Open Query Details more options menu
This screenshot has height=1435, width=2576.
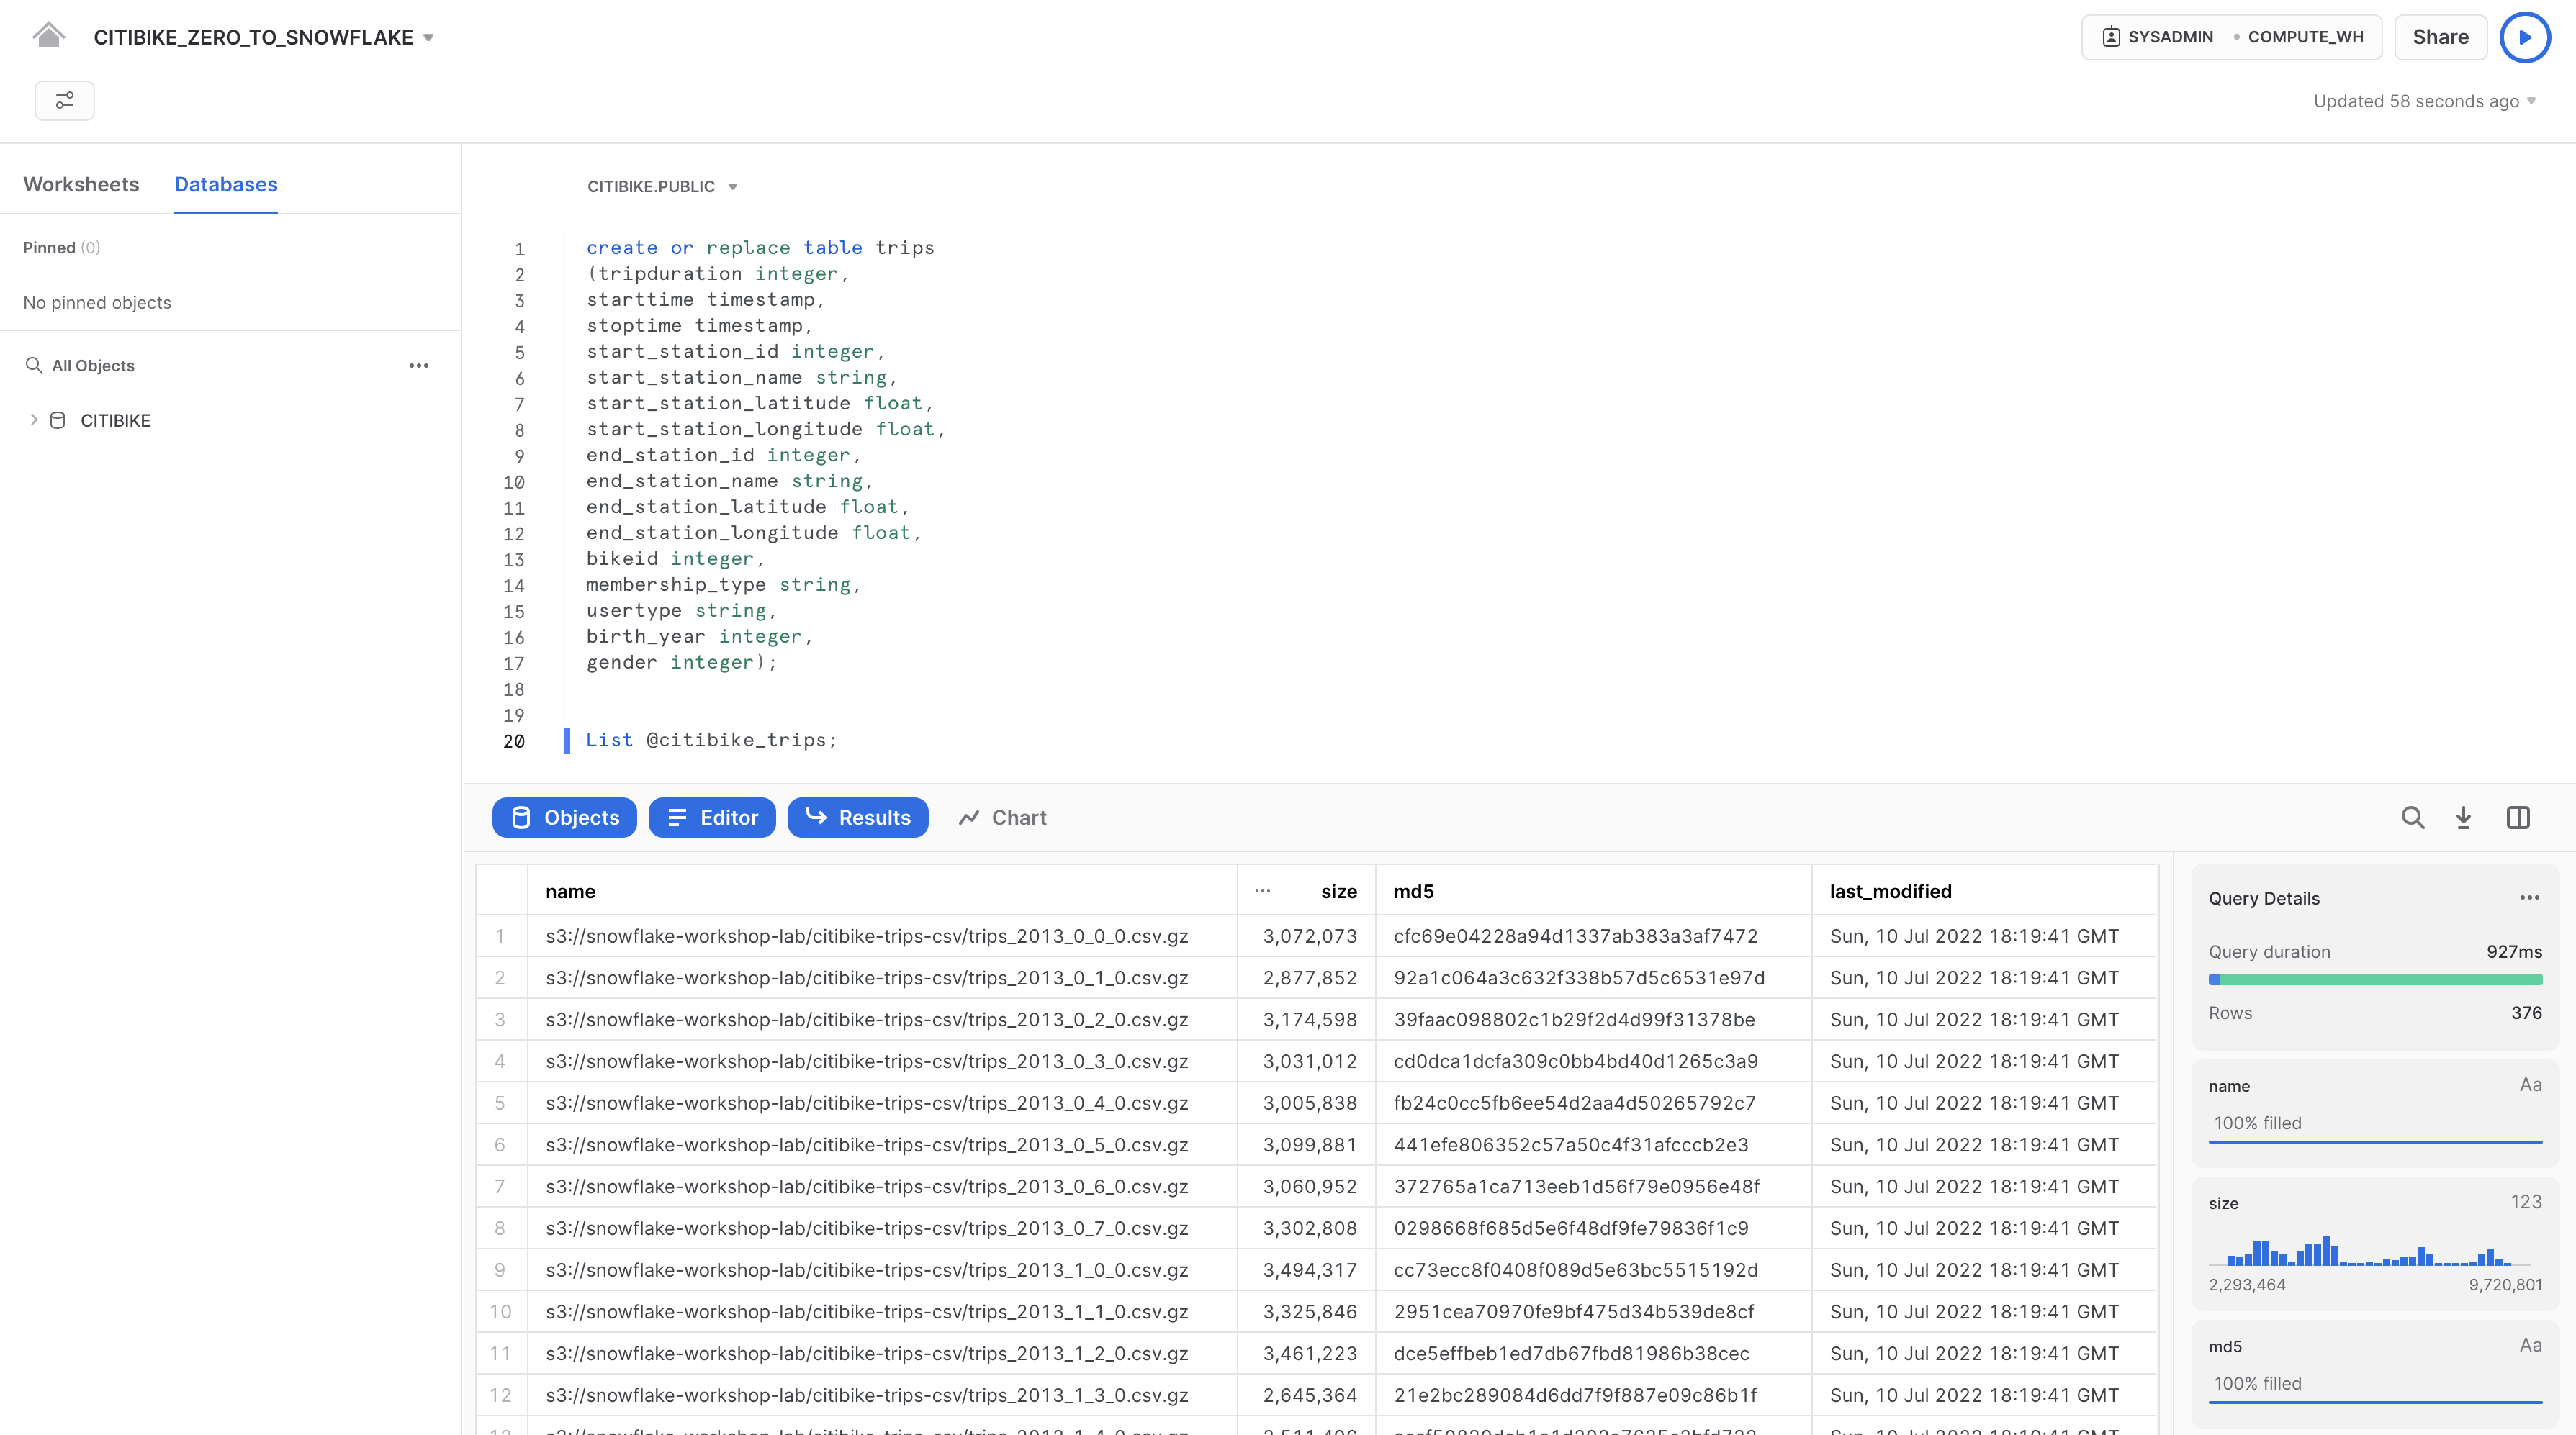(x=2529, y=897)
